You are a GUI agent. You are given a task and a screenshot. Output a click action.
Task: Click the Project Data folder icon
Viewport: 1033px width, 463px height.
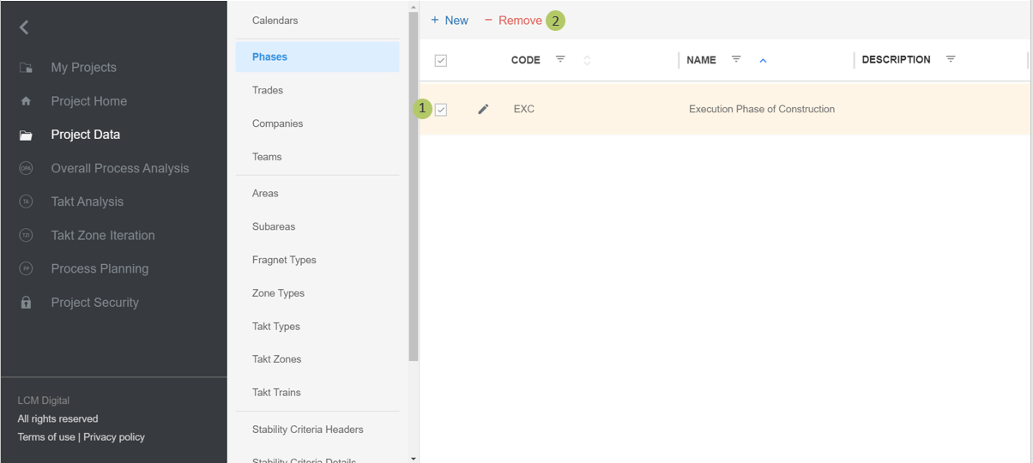point(26,135)
